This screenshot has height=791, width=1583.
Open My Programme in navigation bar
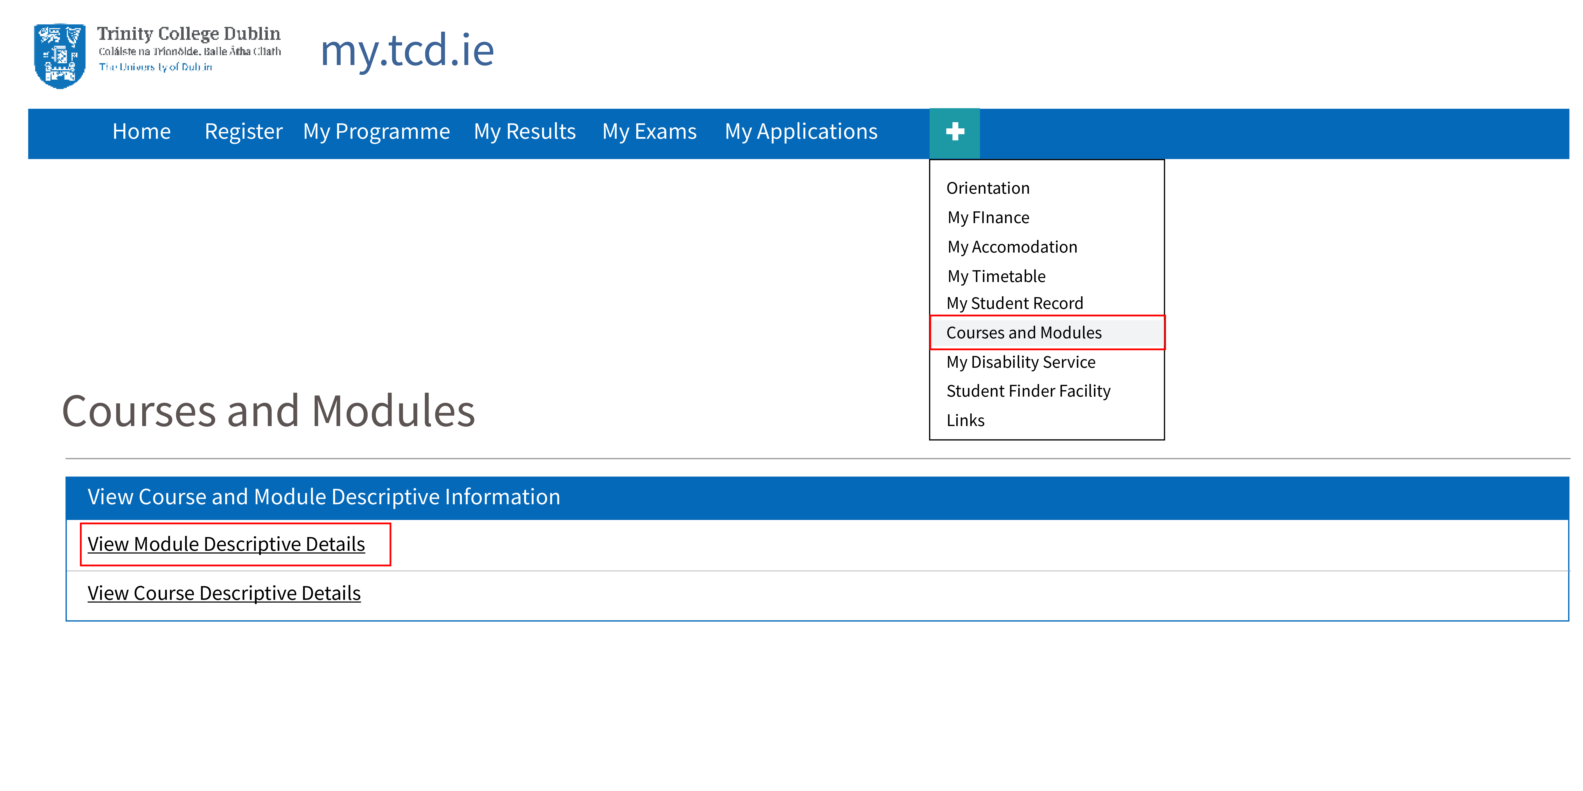376,131
